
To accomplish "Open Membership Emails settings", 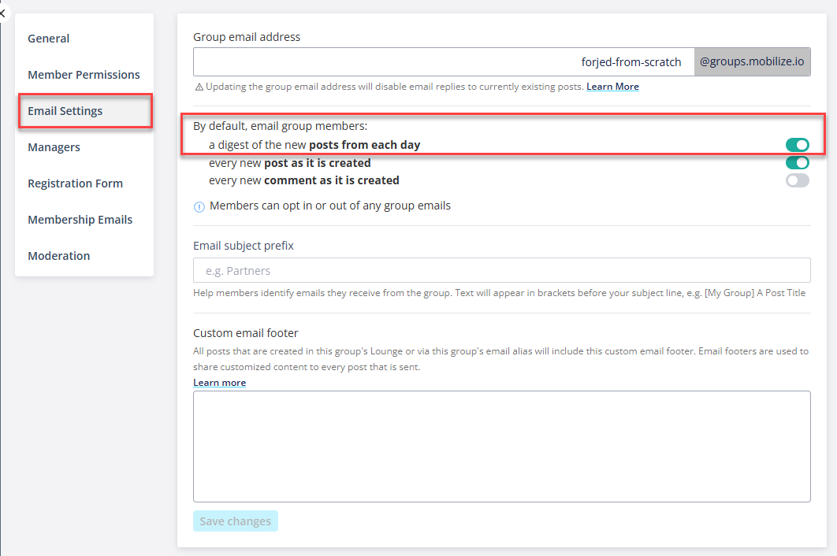I will point(80,220).
